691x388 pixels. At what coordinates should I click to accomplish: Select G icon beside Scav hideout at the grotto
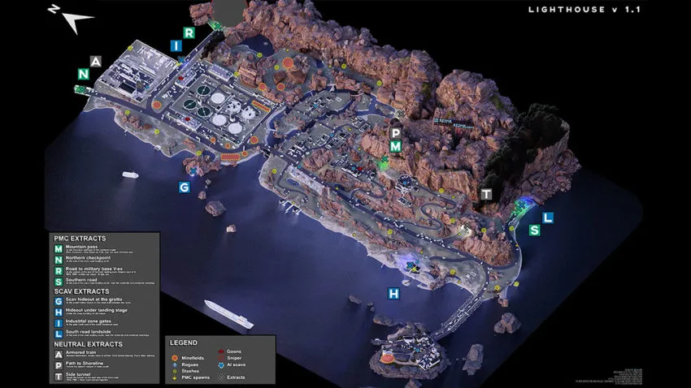(x=59, y=301)
